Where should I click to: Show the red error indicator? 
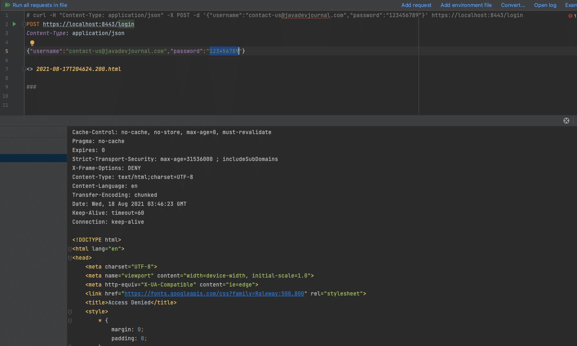pyautogui.click(x=570, y=16)
